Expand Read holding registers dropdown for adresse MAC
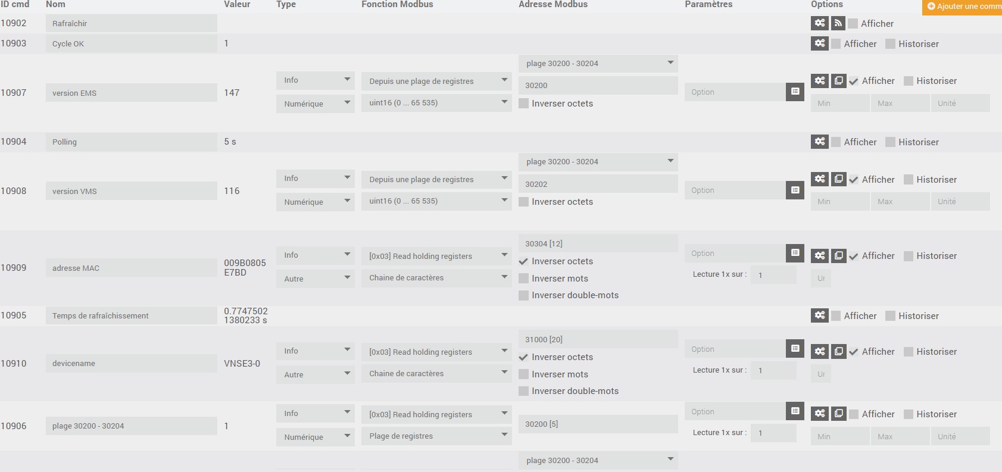1002x472 pixels. [436, 256]
